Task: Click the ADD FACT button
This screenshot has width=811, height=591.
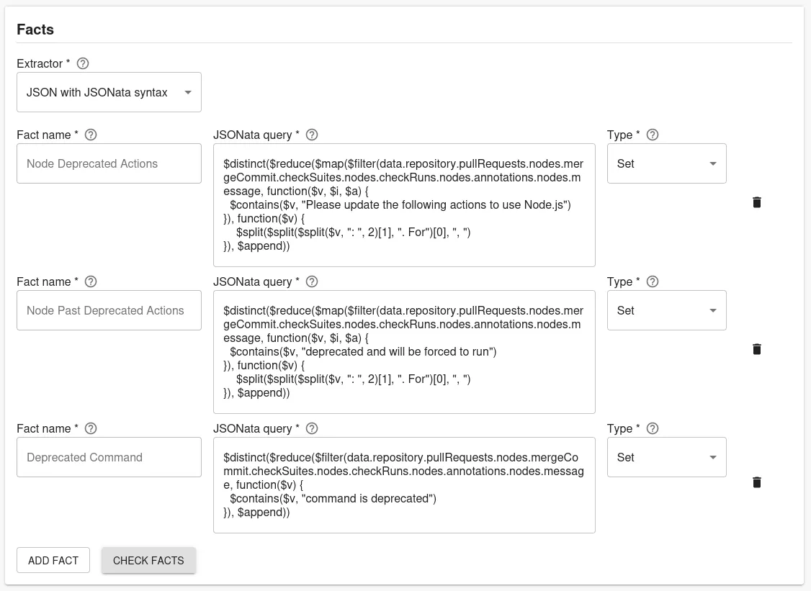Action: click(53, 559)
